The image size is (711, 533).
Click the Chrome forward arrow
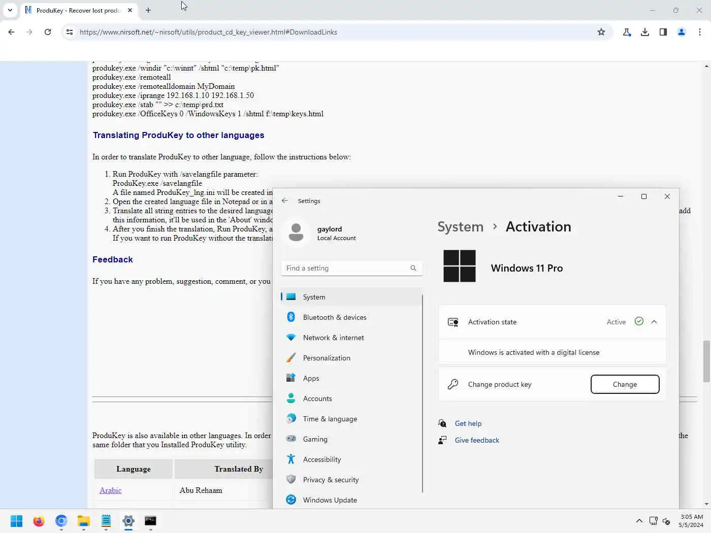[x=29, y=32]
